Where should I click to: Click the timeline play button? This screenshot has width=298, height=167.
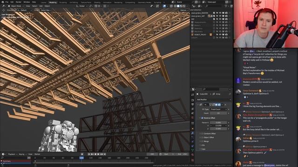pos(98,154)
